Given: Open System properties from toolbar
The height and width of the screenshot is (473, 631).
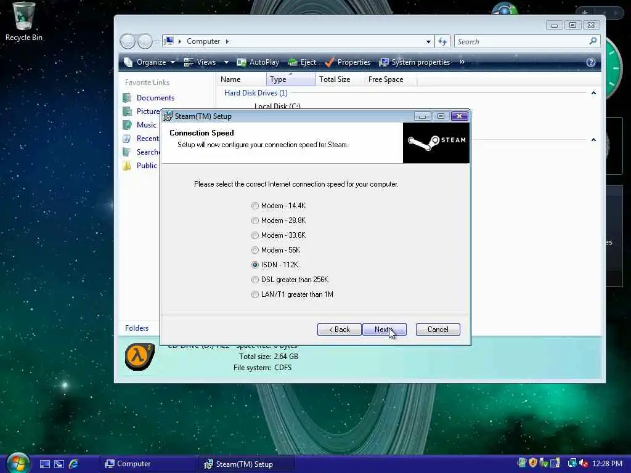Looking at the screenshot, I should pos(415,62).
